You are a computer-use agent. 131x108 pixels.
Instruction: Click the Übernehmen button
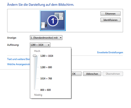pos(113,74)
